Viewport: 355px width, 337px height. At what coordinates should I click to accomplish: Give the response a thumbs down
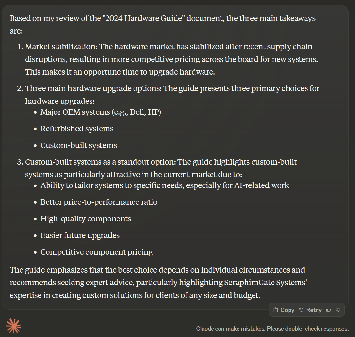pyautogui.click(x=338, y=310)
